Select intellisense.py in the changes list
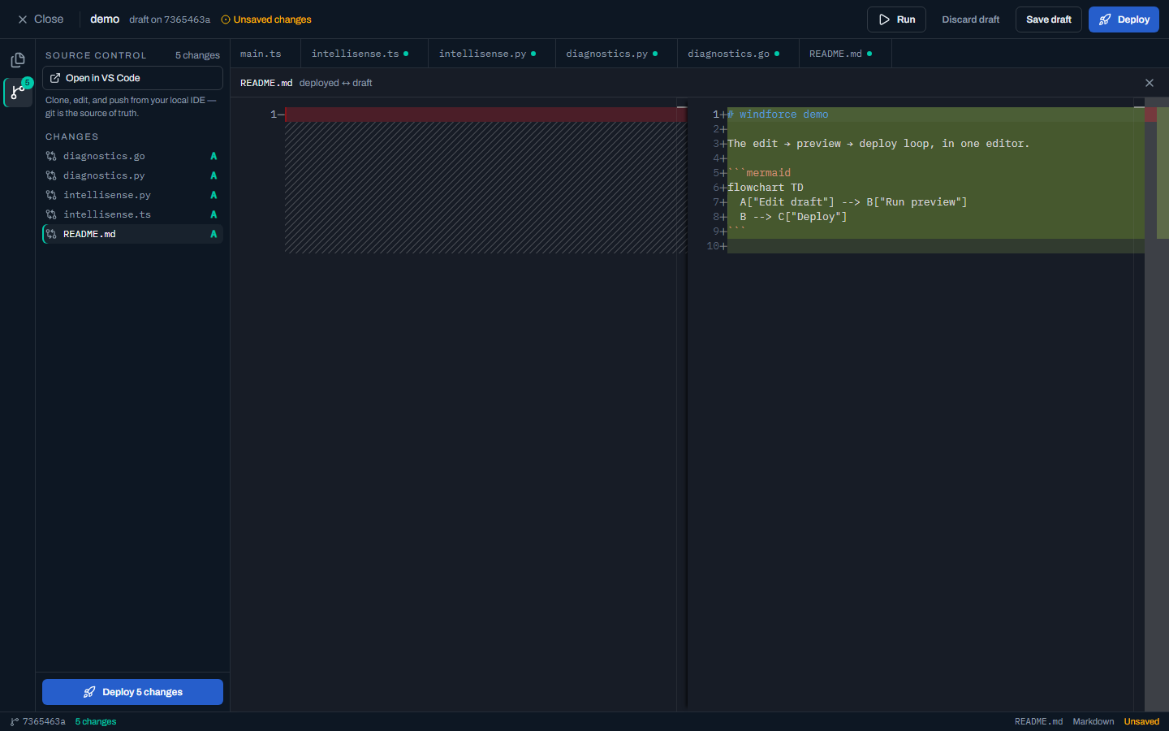Viewport: 1169px width, 731px height. [x=132, y=195]
